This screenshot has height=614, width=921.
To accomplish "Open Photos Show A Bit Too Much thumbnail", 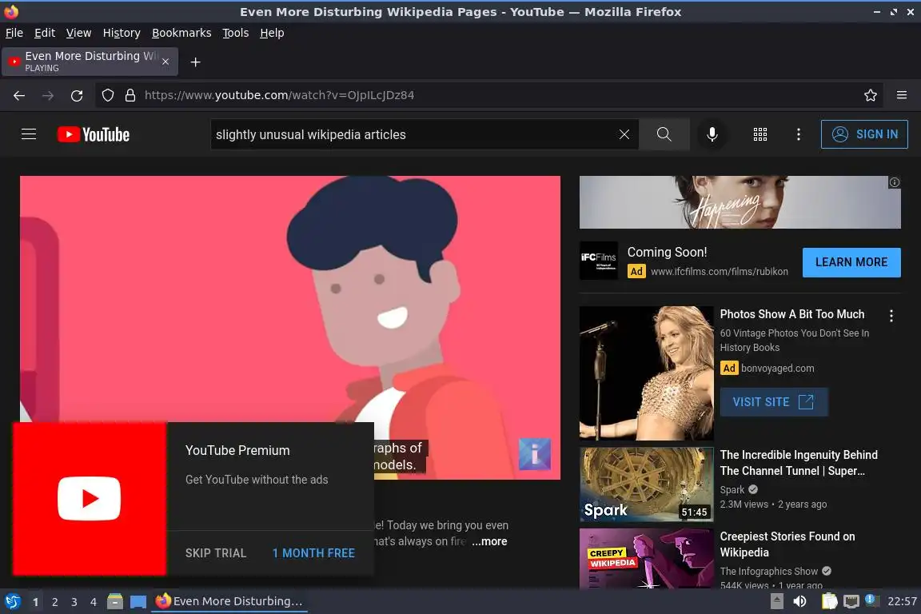I will (646, 373).
